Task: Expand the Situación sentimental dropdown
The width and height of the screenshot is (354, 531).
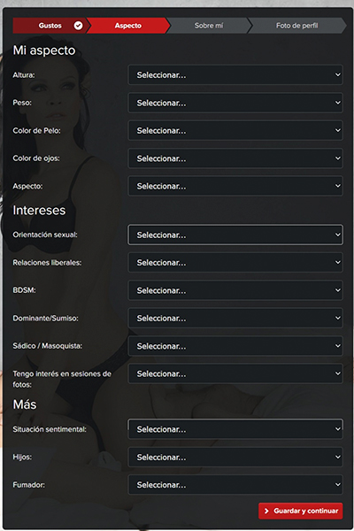Action: click(235, 429)
